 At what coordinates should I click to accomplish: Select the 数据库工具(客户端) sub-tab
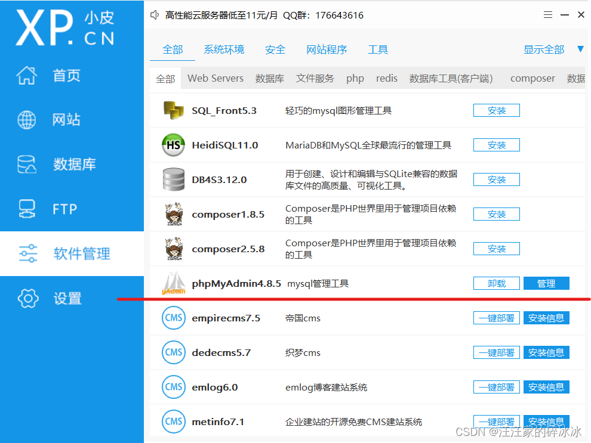(x=451, y=78)
